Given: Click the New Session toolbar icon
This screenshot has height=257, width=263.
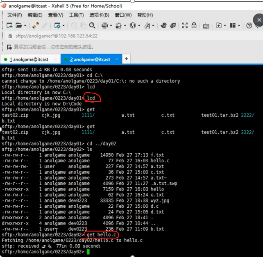Looking at the screenshot, I should [x=9, y=25].
